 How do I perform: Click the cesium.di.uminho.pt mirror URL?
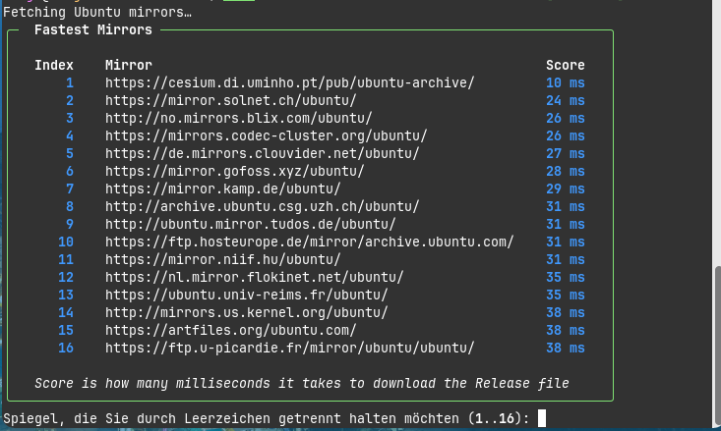(x=290, y=82)
